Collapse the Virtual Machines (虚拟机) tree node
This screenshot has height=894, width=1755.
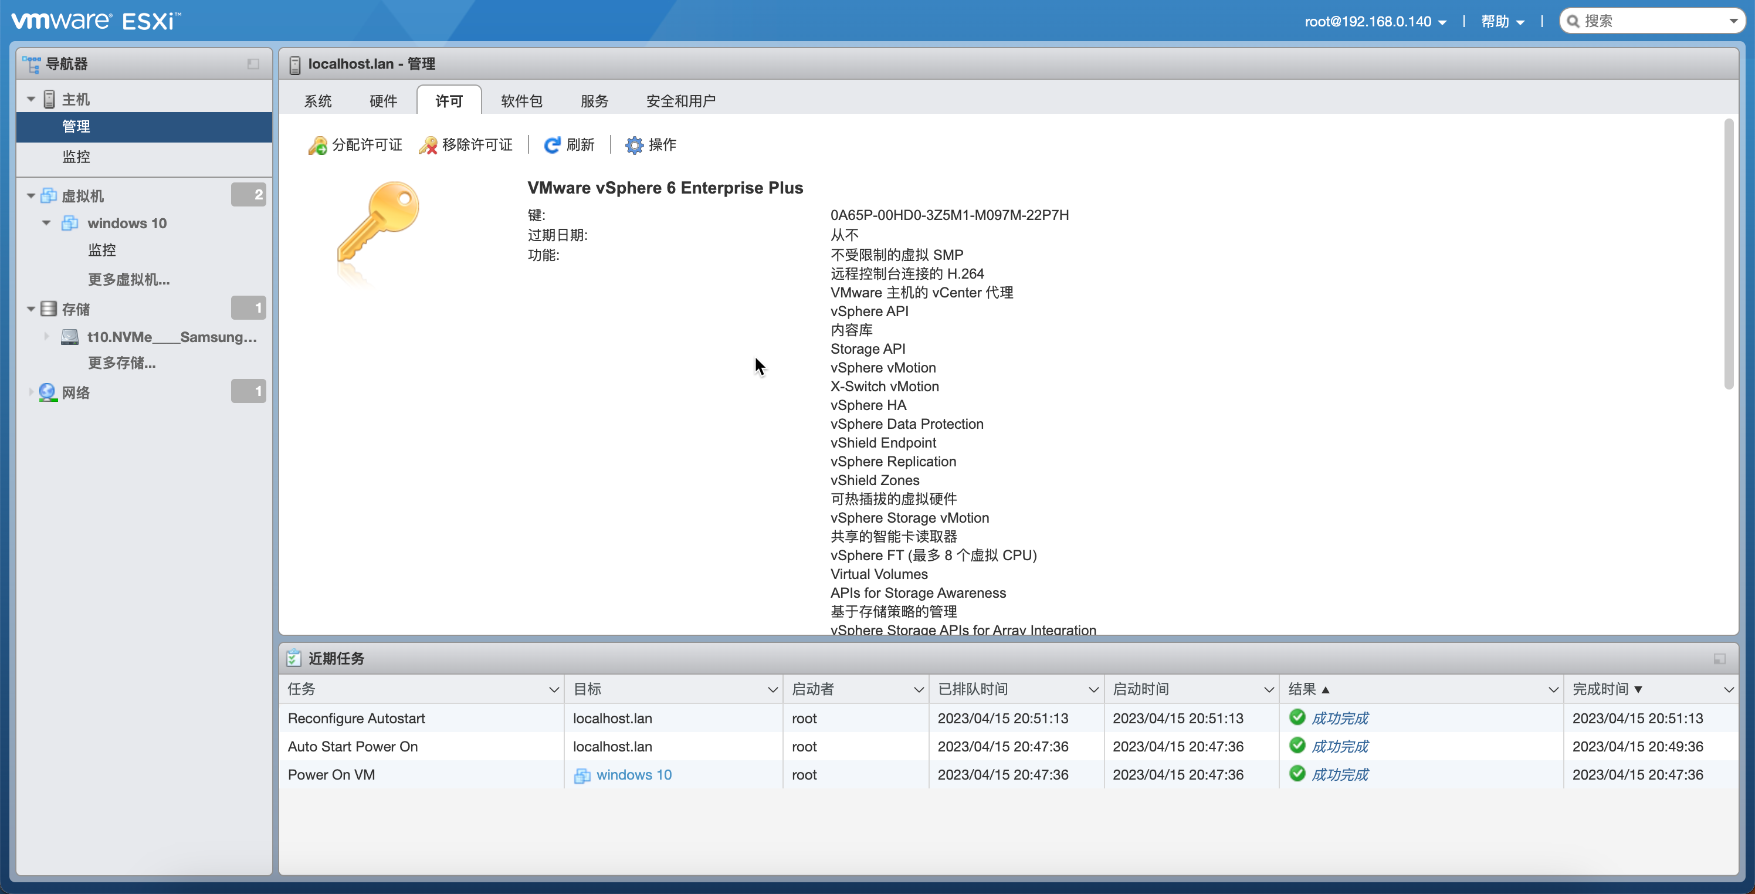(x=31, y=197)
